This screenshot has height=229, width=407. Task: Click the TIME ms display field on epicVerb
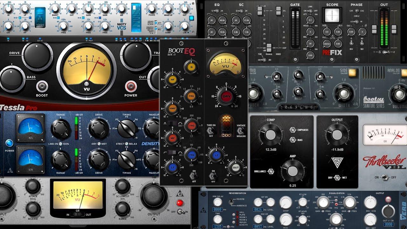click(217, 226)
